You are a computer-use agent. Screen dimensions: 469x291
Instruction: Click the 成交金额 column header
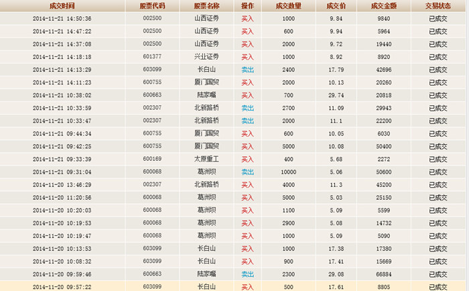pyautogui.click(x=383, y=5)
